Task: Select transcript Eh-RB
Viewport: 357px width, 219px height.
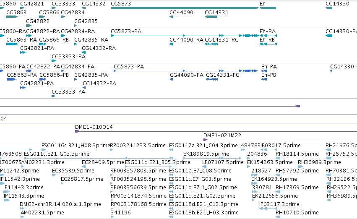Action: click(267, 40)
